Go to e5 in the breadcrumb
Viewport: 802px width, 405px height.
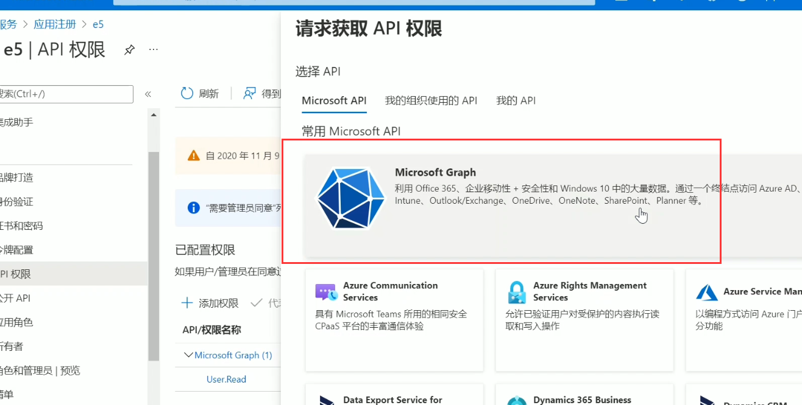(x=98, y=24)
